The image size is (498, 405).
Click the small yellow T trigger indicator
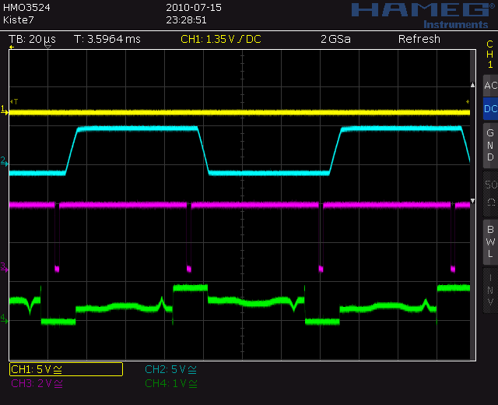click(16, 102)
